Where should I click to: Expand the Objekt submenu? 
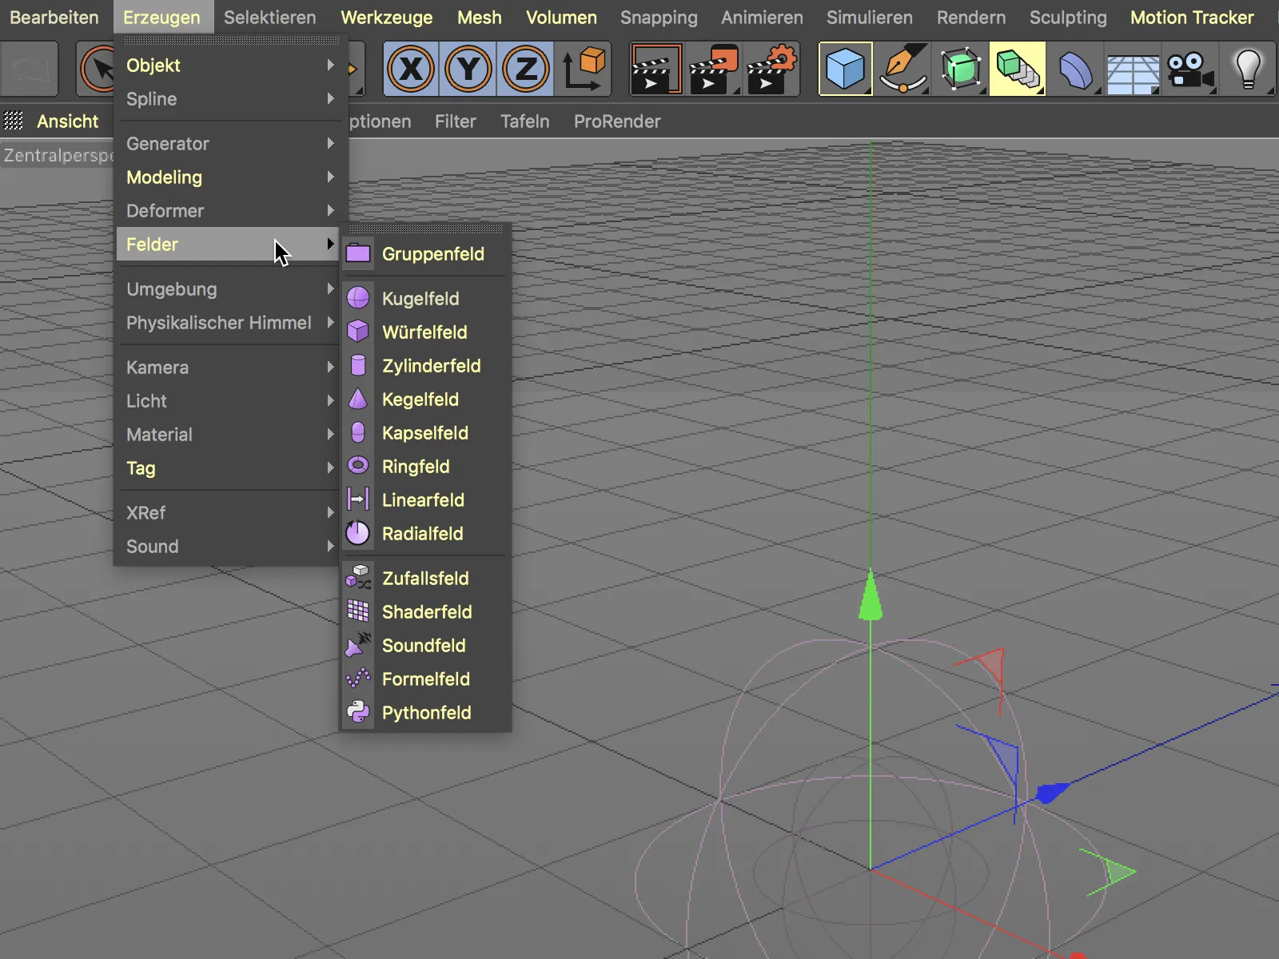tap(229, 66)
